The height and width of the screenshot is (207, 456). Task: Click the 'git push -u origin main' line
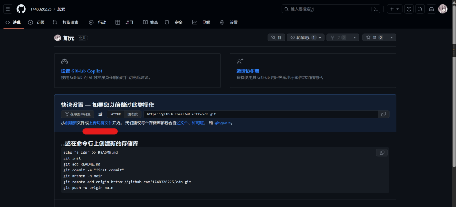(x=89, y=188)
